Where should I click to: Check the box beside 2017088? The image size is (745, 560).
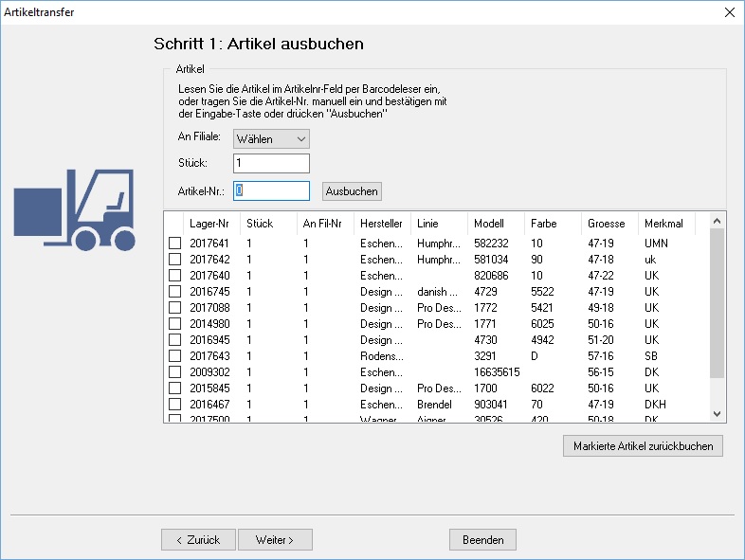tap(174, 308)
